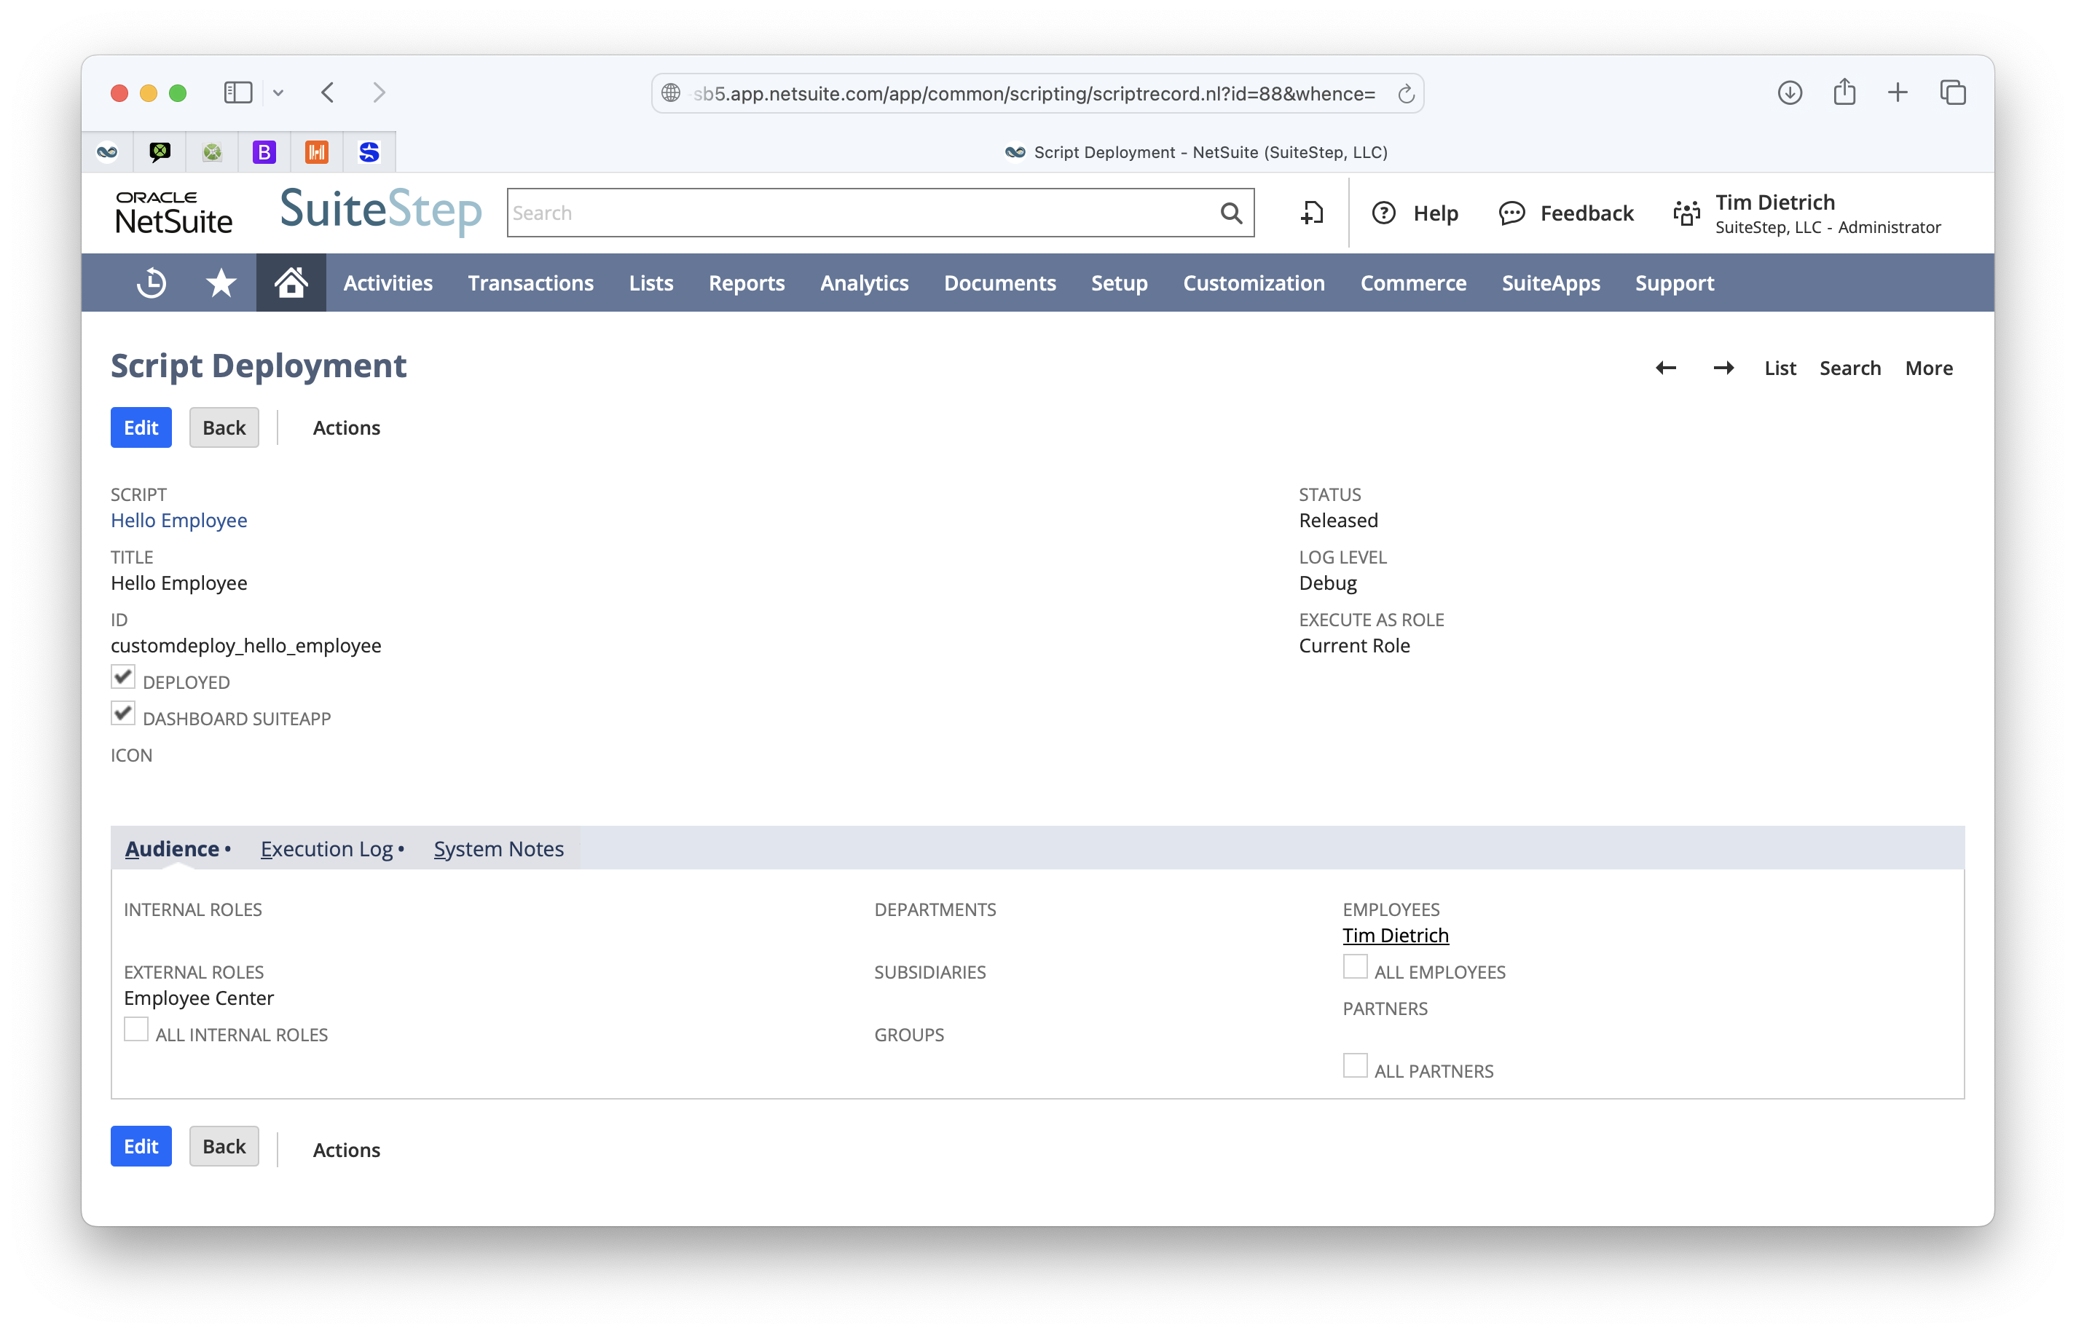This screenshot has width=2076, height=1334.
Task: Open the Safari downloads icon
Action: (x=1789, y=92)
